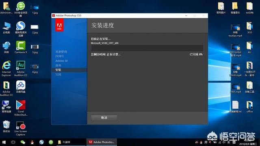Click the 已完成 0% status text
260x146 pixels.
(x=196, y=54)
